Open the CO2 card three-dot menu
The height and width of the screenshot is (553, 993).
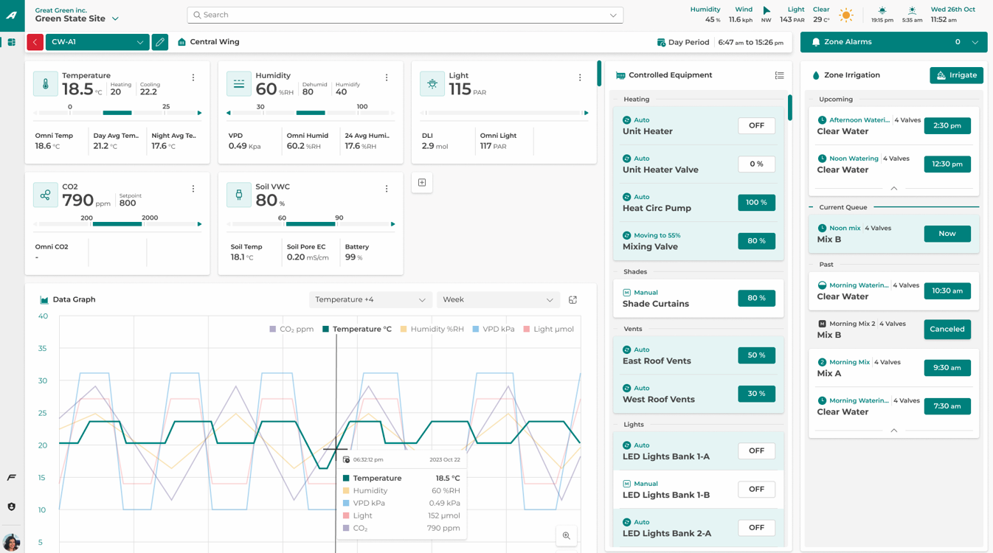pyautogui.click(x=193, y=189)
